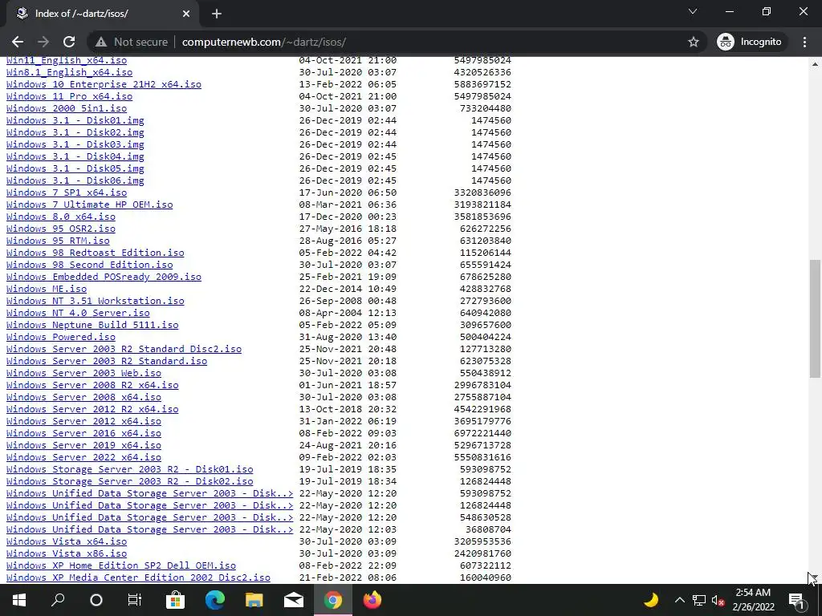Viewport: 822px width, 616px height.
Task: Download Windows Server 2003 R2 Standard Disc2.iso
Action: (124, 350)
